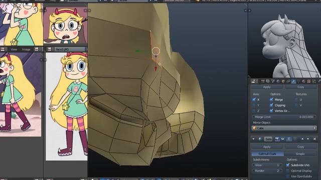Enable the Y mirror axis
The width and height of the screenshot is (321, 180).
[254, 105]
